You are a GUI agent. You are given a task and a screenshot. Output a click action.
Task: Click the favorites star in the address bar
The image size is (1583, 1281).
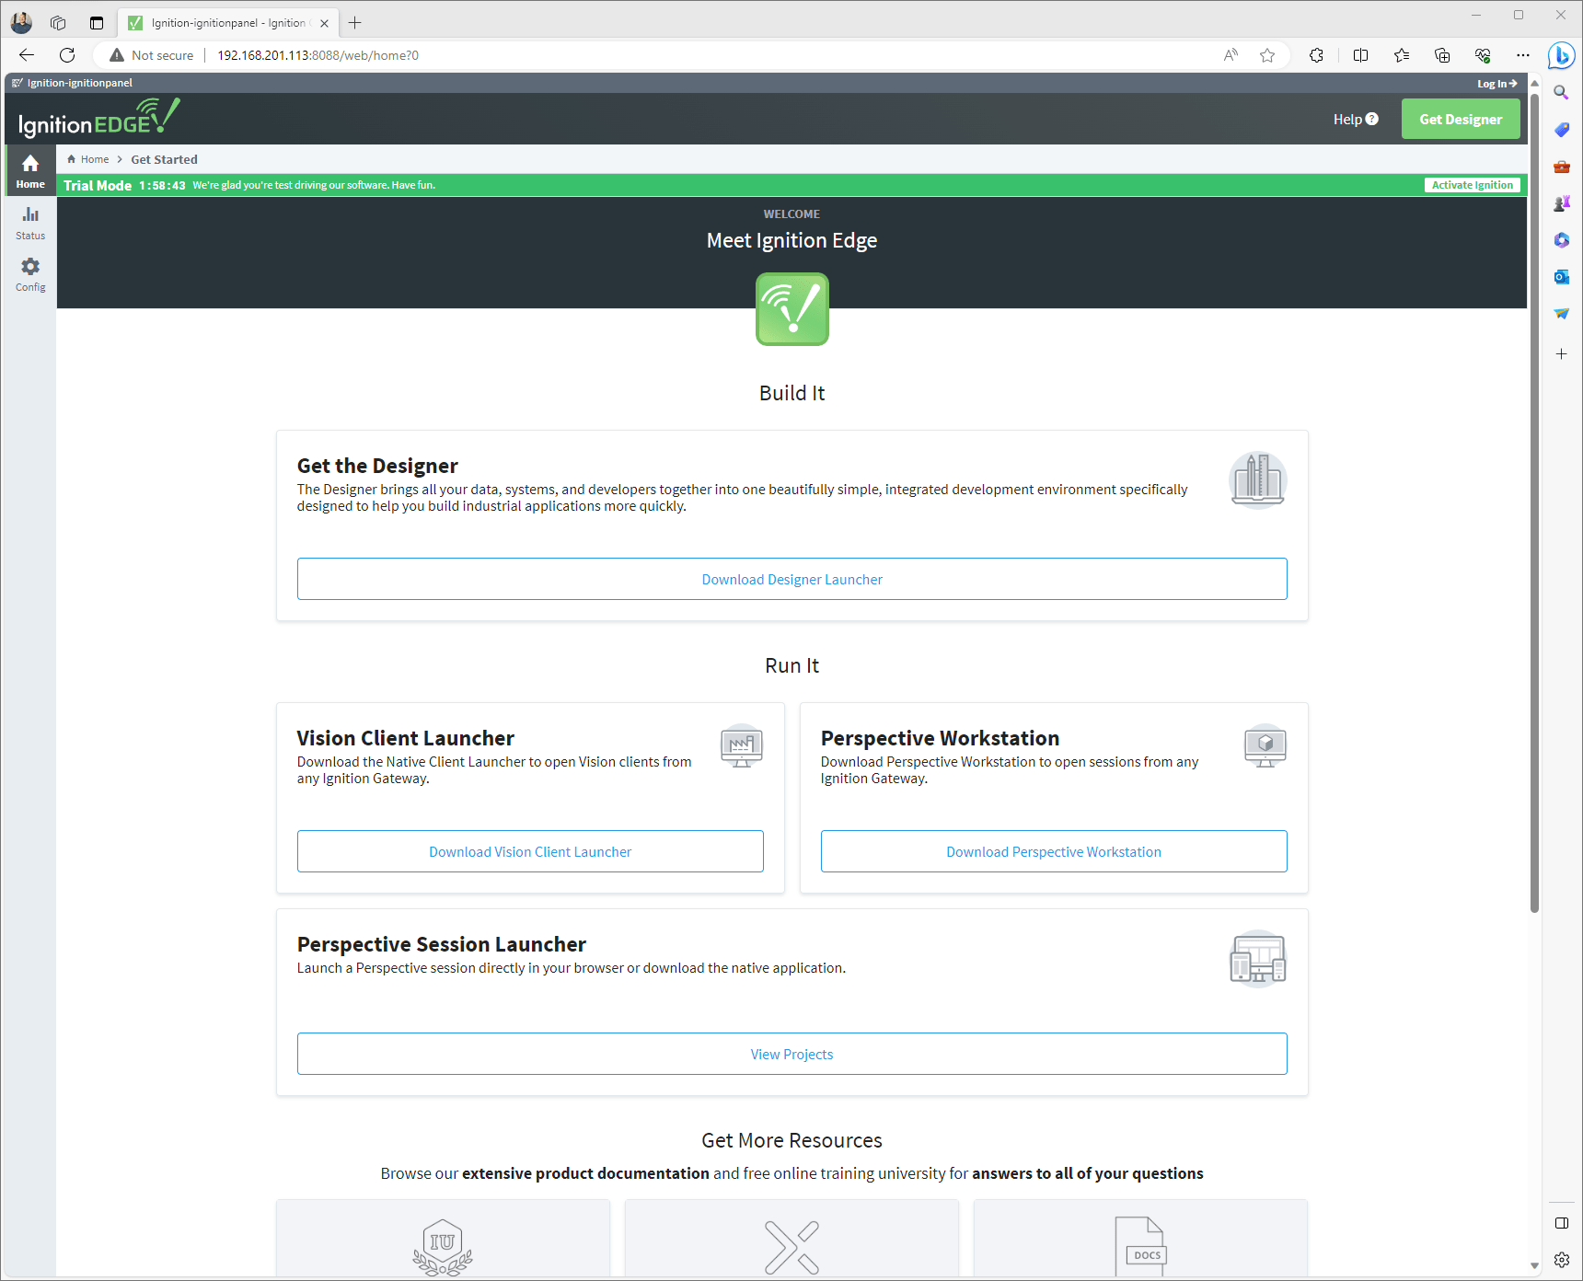click(1267, 55)
